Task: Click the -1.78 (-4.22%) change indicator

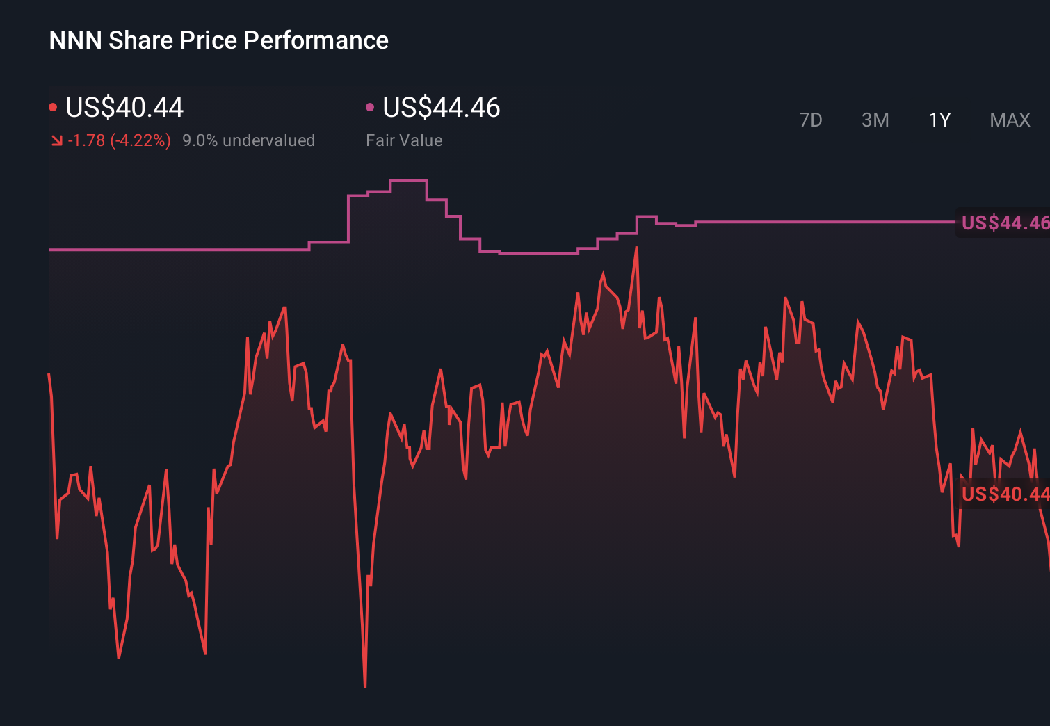Action: tap(119, 140)
